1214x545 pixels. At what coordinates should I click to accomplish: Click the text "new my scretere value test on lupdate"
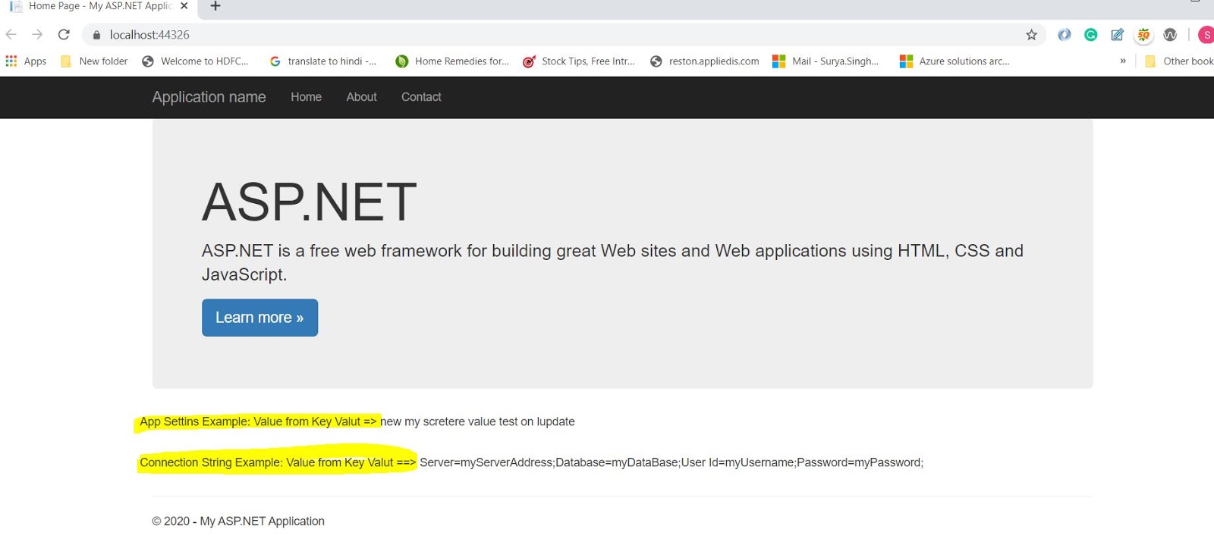477,421
